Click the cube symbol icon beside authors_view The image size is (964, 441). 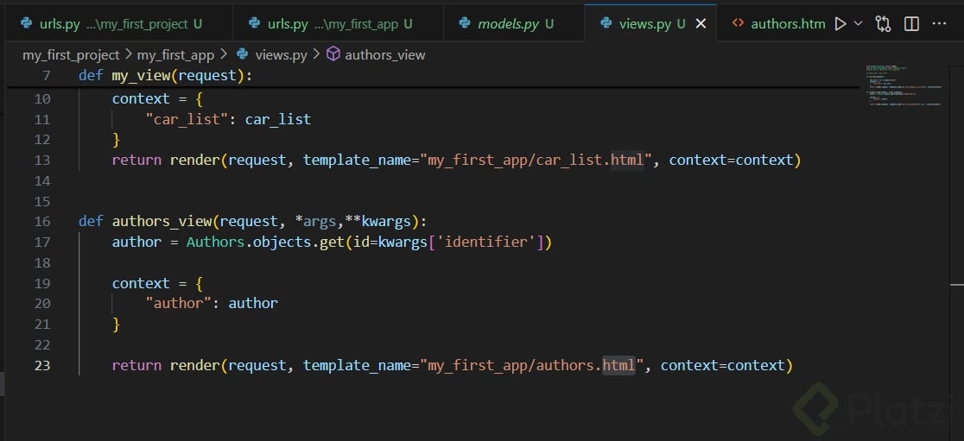[333, 54]
